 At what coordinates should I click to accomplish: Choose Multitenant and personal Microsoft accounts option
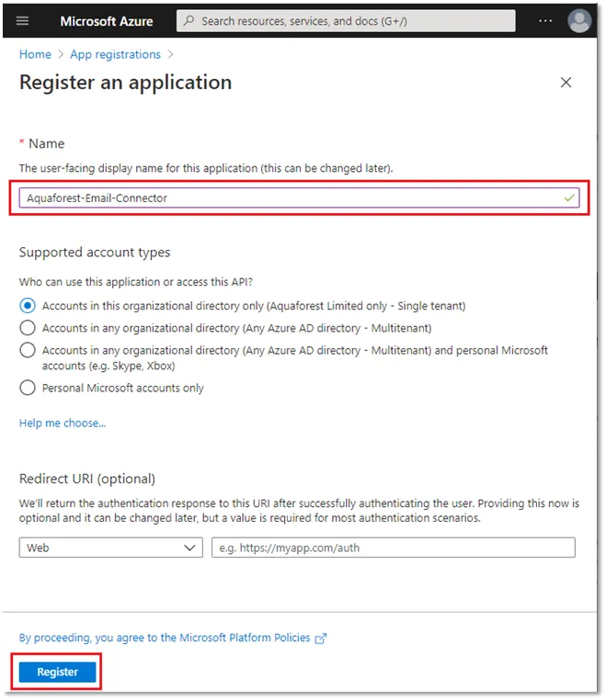28,350
